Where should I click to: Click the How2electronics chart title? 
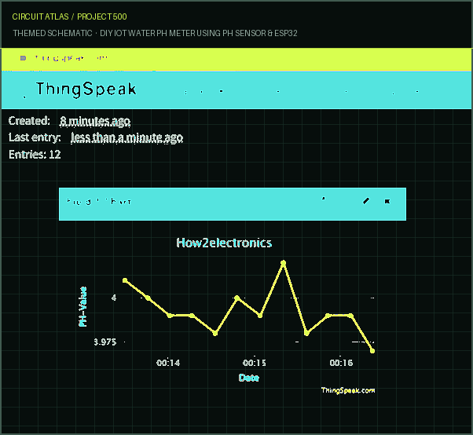(x=224, y=243)
